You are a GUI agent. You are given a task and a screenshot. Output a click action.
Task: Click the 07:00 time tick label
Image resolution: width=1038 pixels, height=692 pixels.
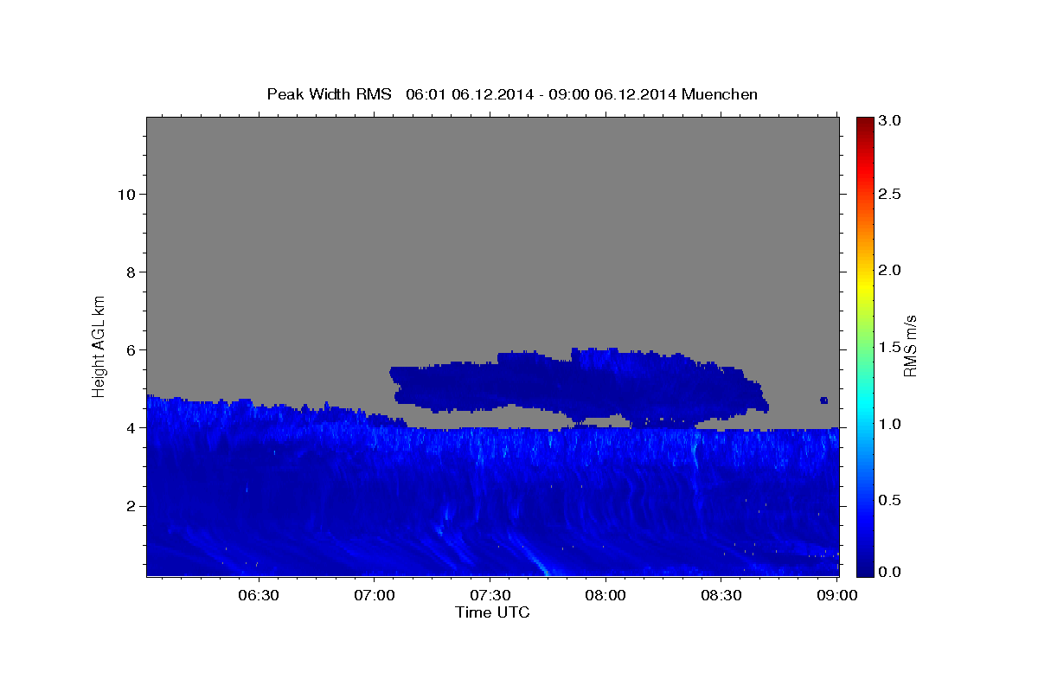pos(374,596)
